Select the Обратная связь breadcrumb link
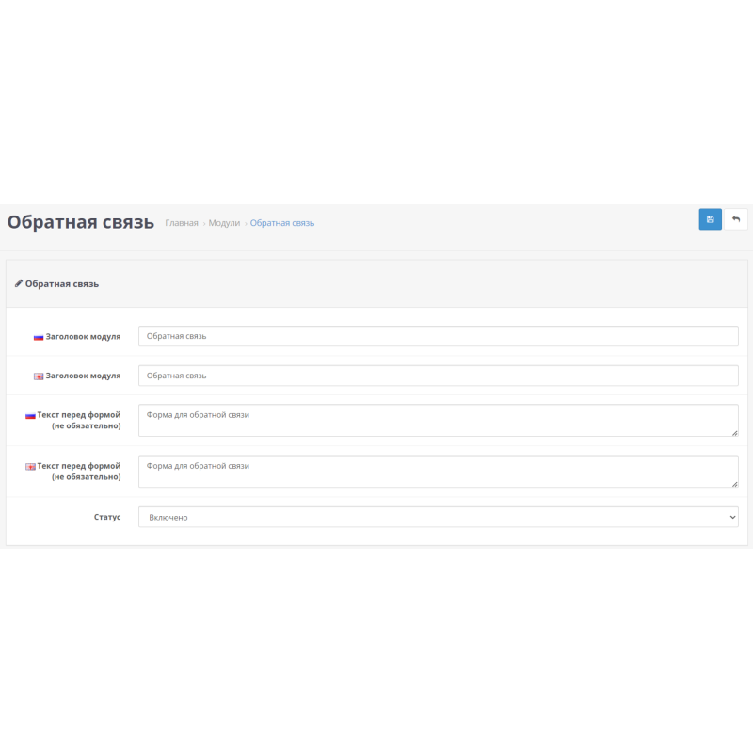 pos(282,223)
